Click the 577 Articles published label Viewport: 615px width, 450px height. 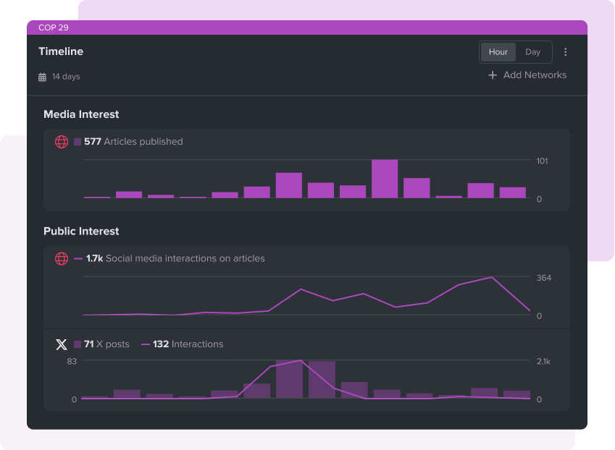[x=133, y=142]
